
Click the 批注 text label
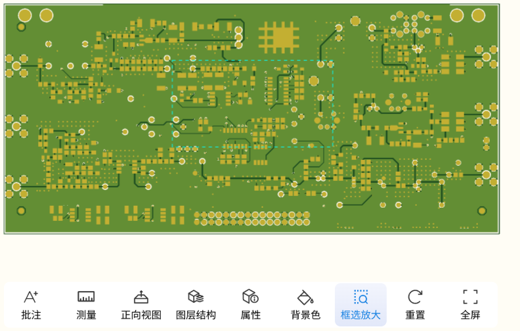point(31,315)
